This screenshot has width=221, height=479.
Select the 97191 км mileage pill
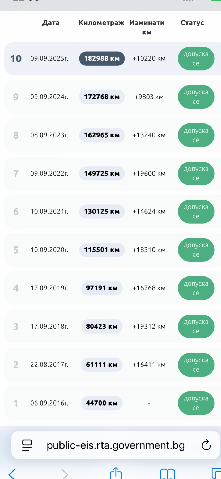(x=102, y=288)
